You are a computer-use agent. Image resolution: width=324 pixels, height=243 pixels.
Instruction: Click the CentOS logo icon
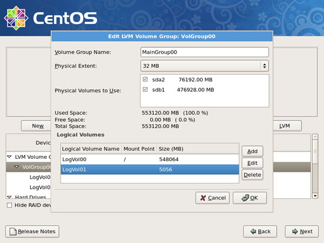(x=16, y=18)
